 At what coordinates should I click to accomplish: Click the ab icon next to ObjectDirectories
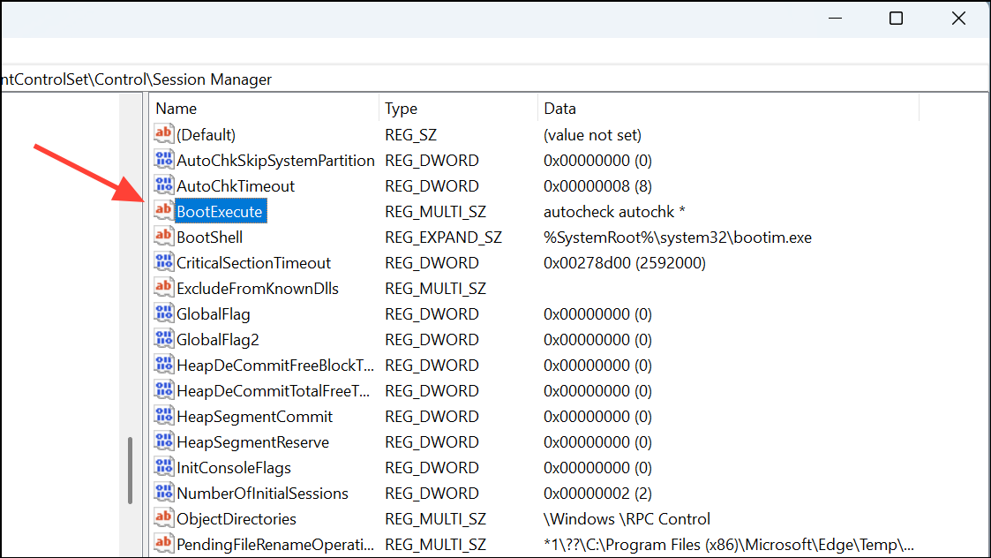point(163,518)
